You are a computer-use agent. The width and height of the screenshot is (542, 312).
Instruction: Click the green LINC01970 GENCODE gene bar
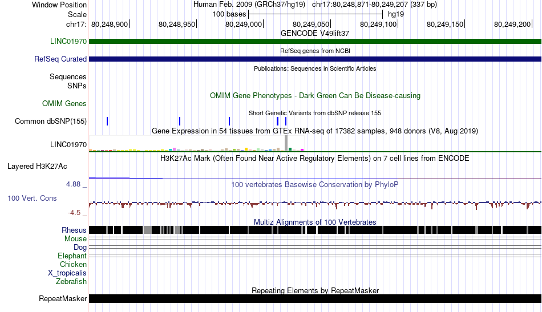coord(315,42)
